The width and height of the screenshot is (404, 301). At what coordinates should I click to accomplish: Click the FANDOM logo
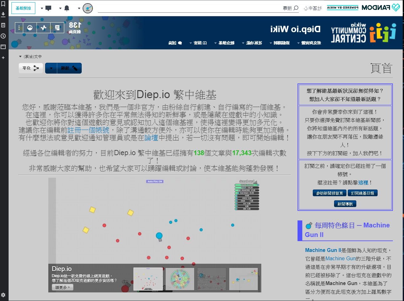pyautogui.click(x=381, y=8)
